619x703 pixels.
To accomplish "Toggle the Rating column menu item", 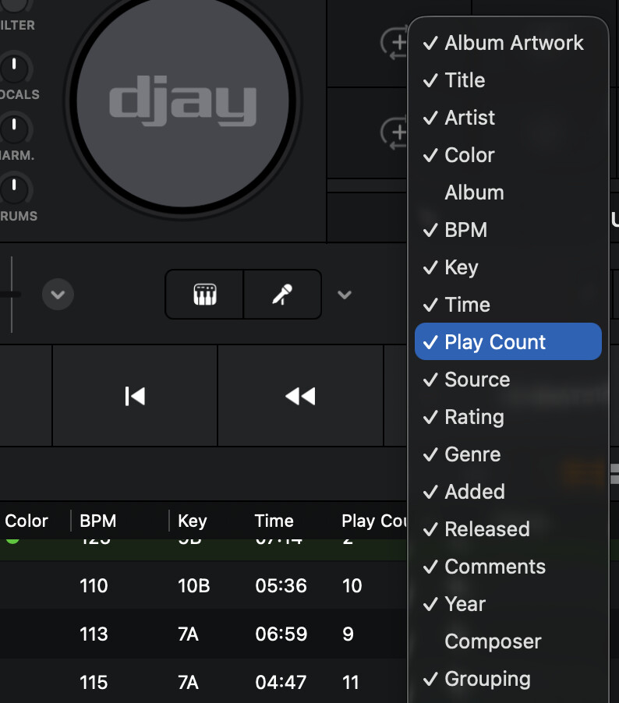I will (x=474, y=417).
